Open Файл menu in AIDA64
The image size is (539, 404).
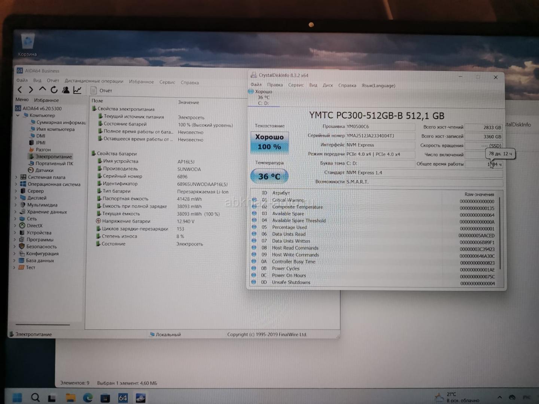coord(22,80)
